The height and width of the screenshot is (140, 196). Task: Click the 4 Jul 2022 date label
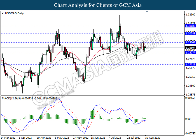(115, 138)
